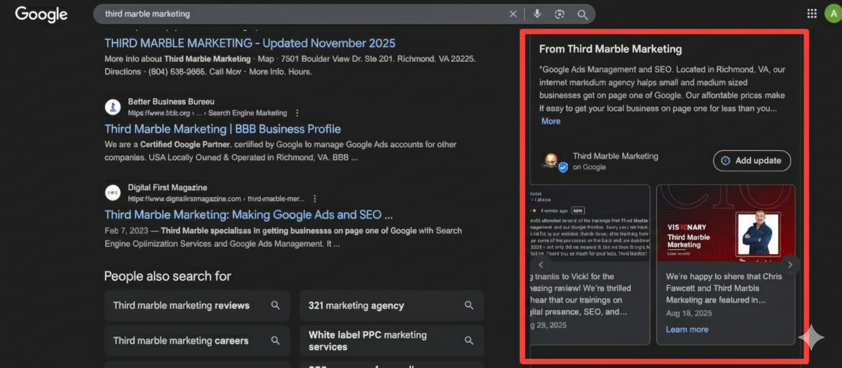Open Google Lens image search icon
This screenshot has width=842, height=368.
tap(559, 14)
